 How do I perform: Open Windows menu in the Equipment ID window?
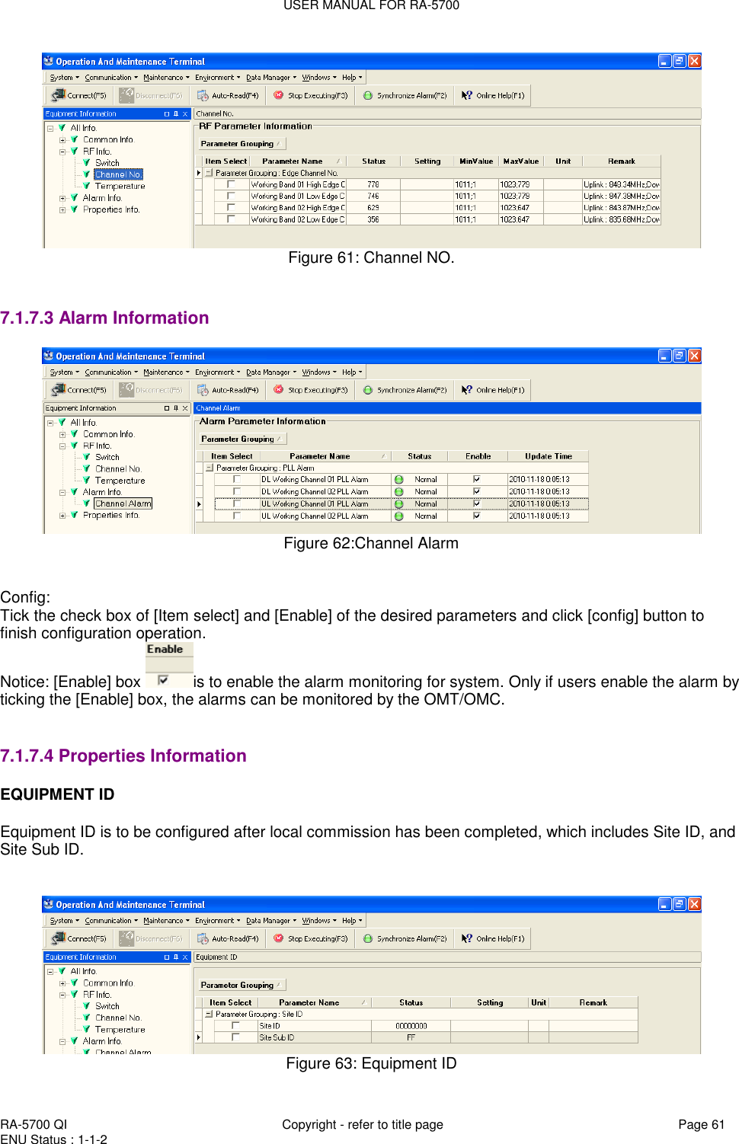tap(318, 921)
